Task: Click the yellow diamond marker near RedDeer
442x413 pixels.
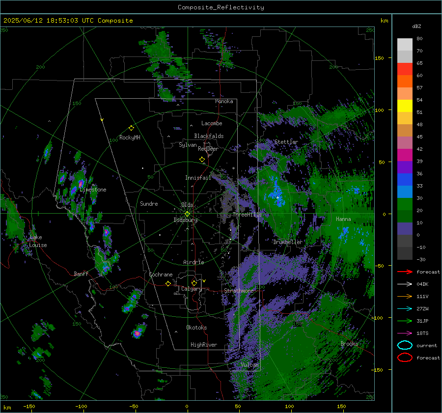Action: [x=202, y=160]
